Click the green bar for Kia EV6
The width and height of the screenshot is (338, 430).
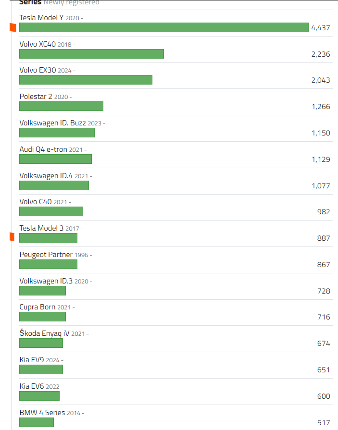(39, 396)
